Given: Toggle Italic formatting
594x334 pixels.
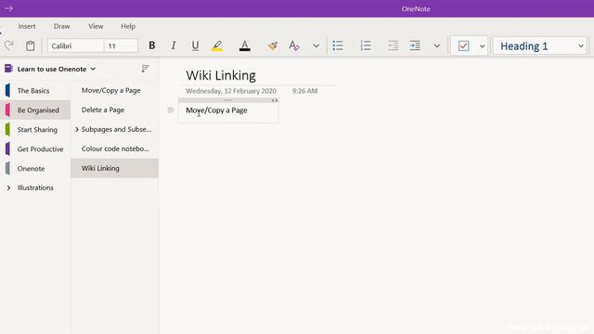Looking at the screenshot, I should (x=174, y=45).
